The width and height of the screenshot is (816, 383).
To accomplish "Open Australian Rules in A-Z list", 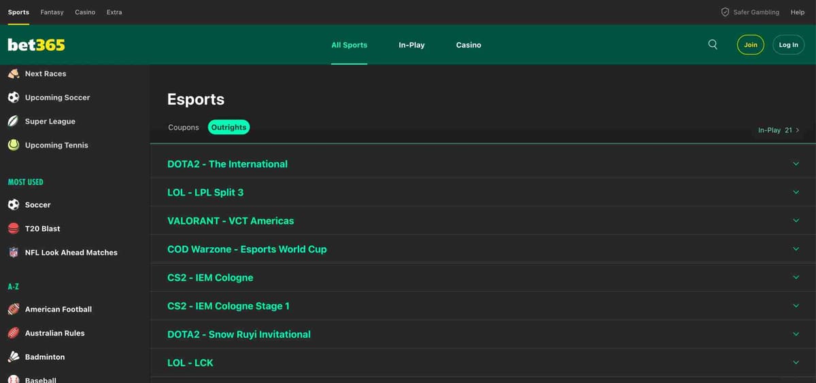I will [55, 333].
